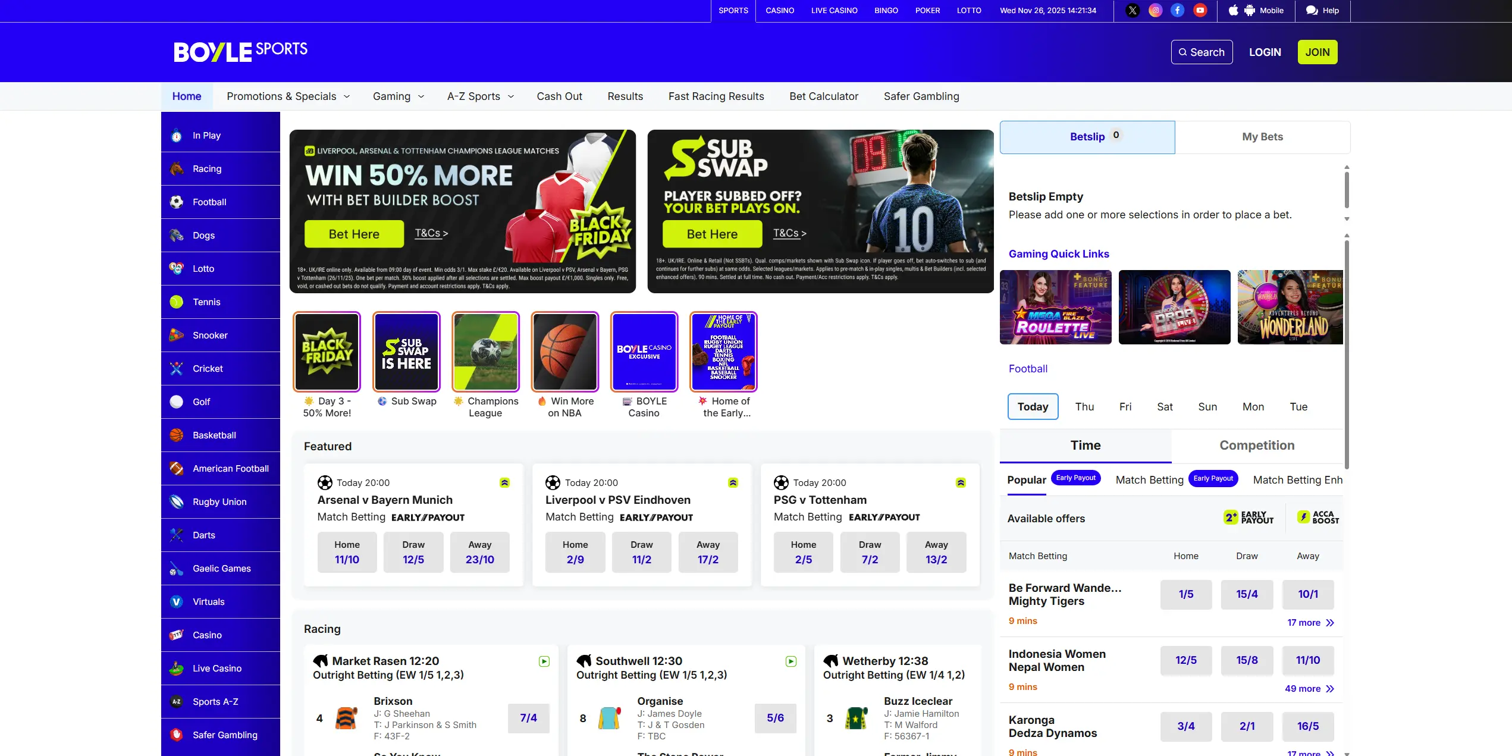Open the Sub Swap carousel thumbnail
1512x756 pixels.
406,352
